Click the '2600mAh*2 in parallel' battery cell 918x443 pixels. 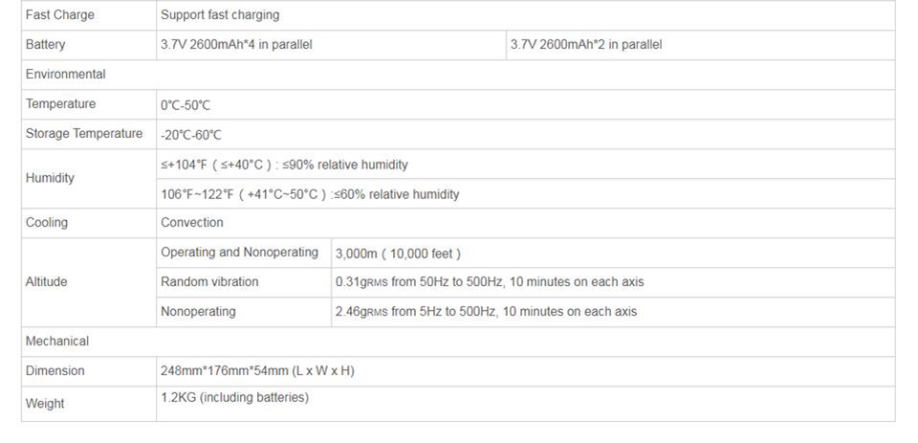(586, 45)
